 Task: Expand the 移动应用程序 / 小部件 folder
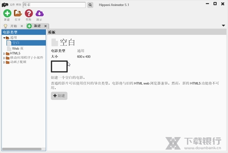pos(4,58)
